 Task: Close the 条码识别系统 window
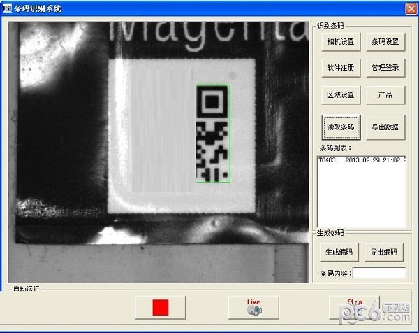410,8
